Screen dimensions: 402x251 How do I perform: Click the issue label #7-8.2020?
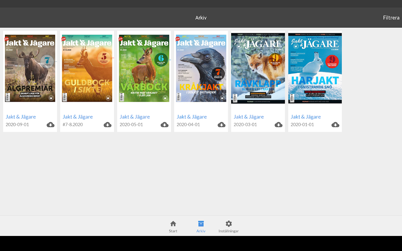73,125
